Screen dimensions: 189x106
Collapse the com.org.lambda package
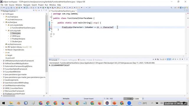[x=6, y=25]
